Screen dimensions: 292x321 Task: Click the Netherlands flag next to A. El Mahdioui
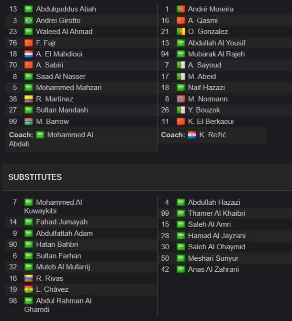click(29, 54)
